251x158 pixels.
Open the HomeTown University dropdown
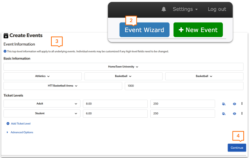pos(123,67)
